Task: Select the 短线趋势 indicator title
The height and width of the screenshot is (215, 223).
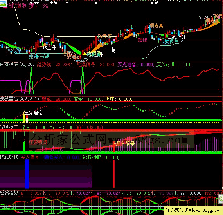Action: tap(9, 193)
